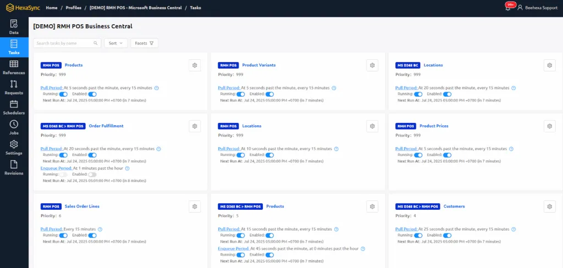Viewport: 563px width, 268px height.
Task: Toggle Enabled switch for Order Fulfillment pull period
Action: pos(92,155)
